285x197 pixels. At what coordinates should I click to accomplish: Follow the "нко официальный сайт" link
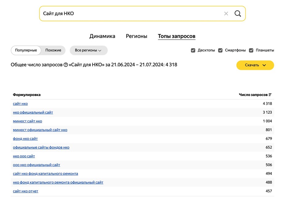coord(33,112)
